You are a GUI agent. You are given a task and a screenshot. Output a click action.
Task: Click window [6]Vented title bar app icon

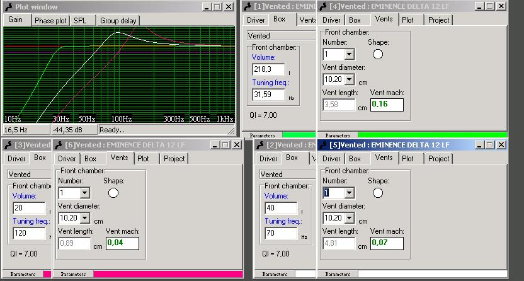59,145
